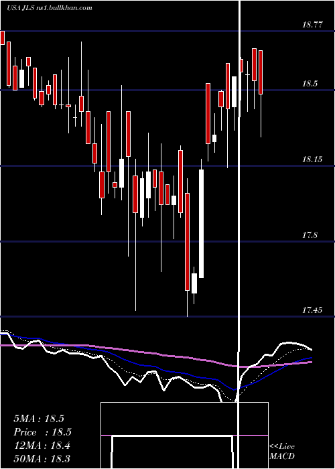Click the '12MA : 18.4' readout

tap(42, 446)
